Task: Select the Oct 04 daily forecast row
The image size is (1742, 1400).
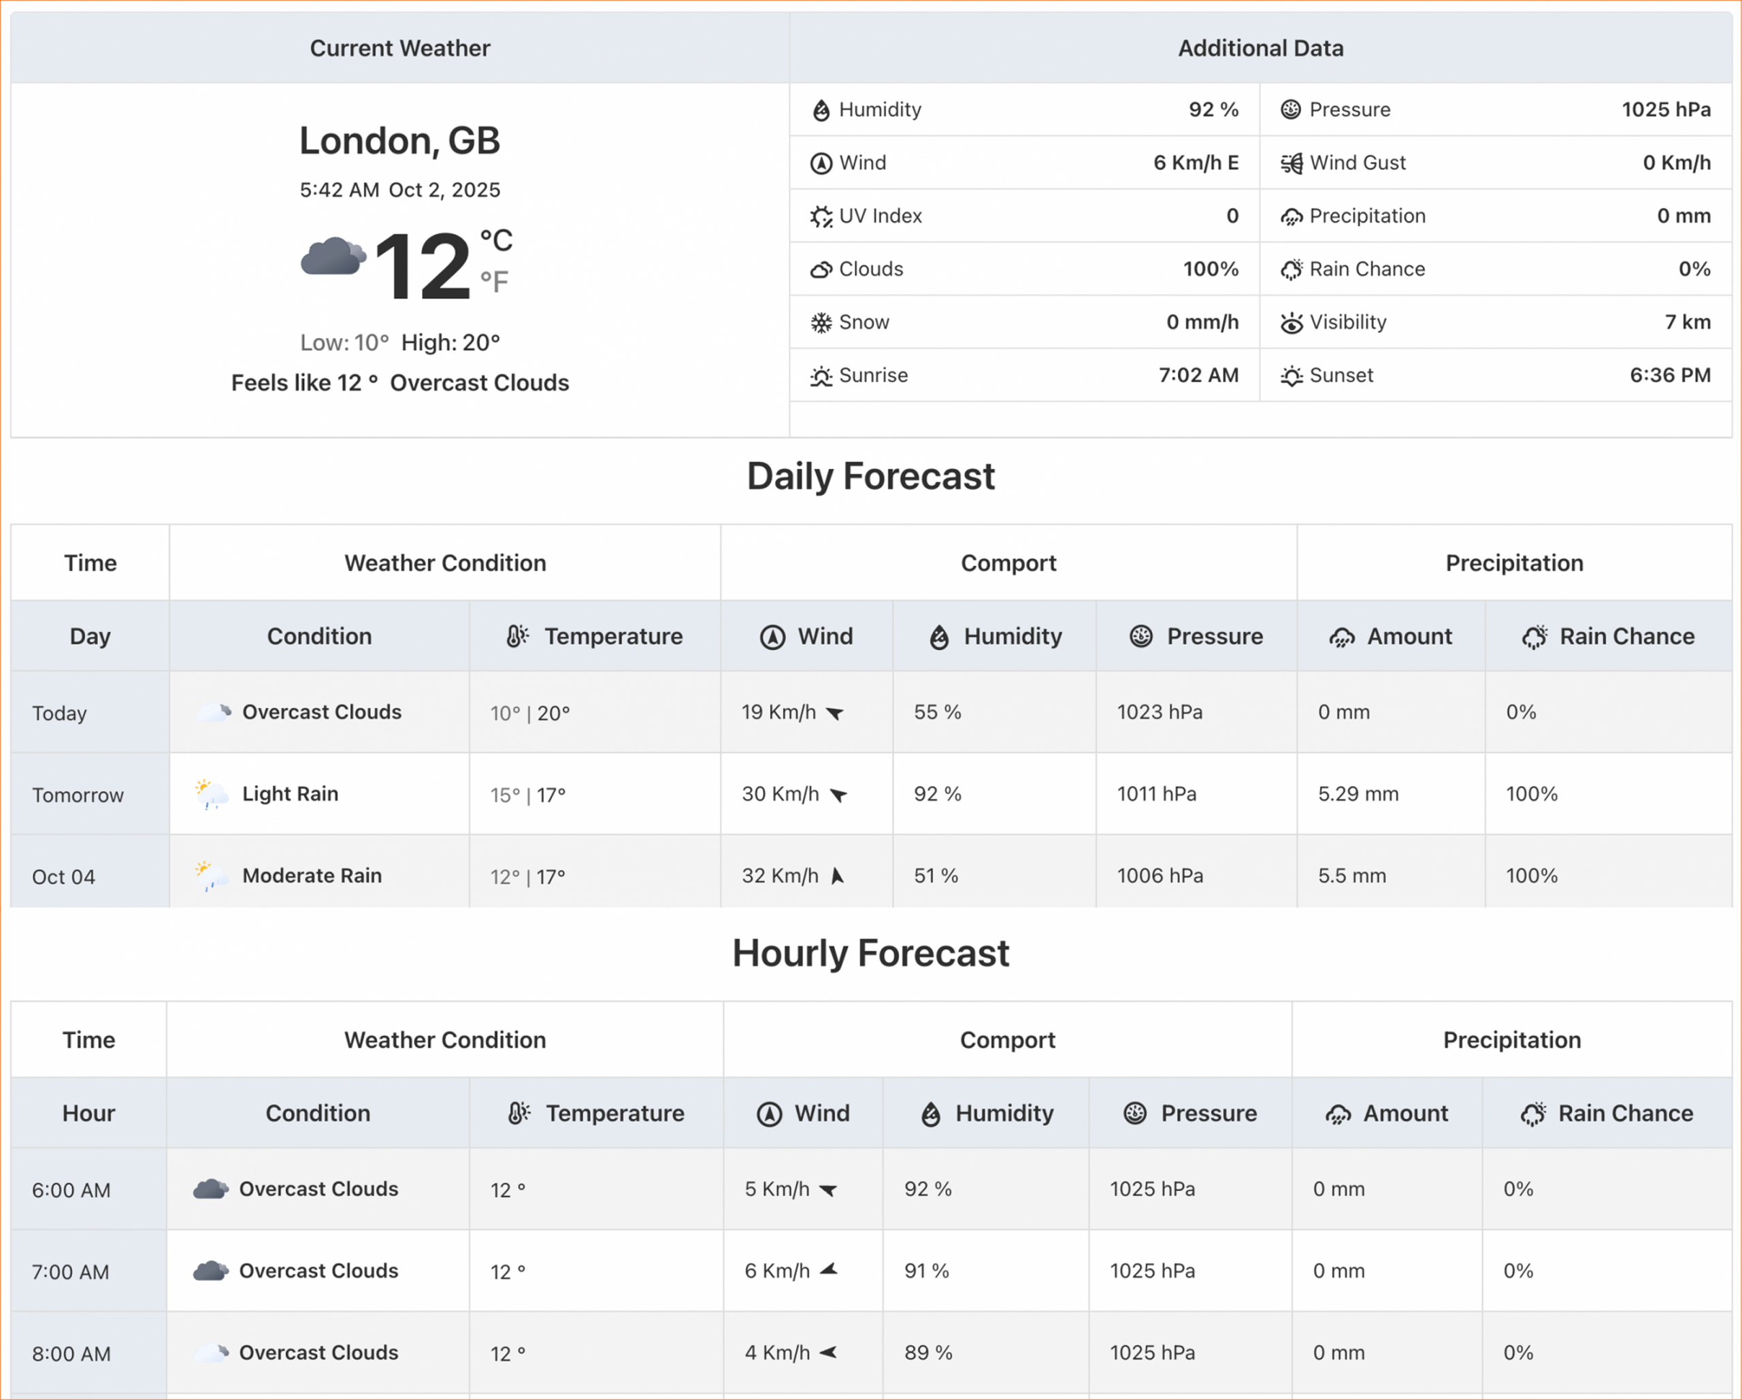Action: (63, 876)
